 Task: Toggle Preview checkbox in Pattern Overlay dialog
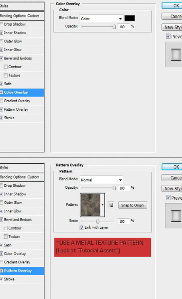(x=168, y=198)
